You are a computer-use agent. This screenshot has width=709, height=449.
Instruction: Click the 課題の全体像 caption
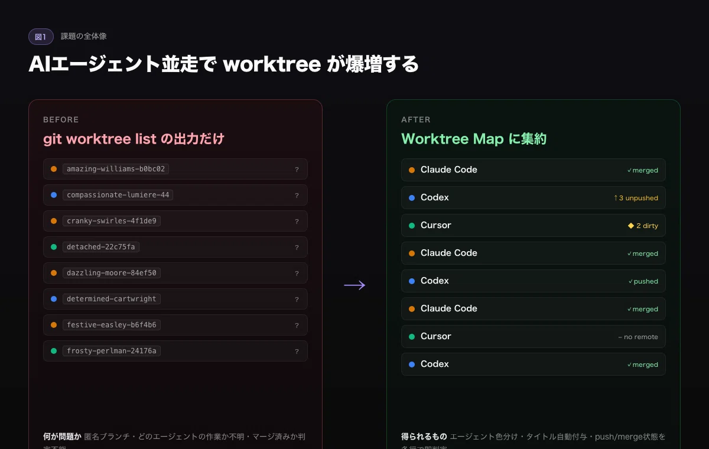[83, 37]
